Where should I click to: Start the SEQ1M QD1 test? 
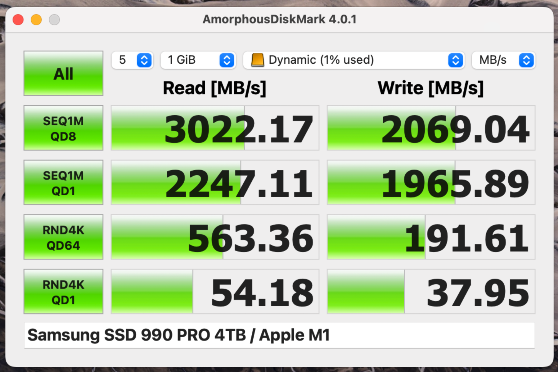tap(63, 183)
